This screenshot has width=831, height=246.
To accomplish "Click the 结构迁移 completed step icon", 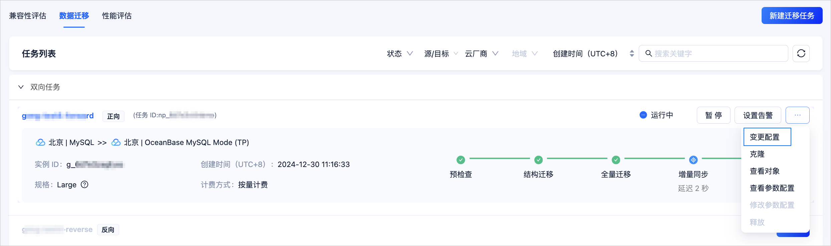I will click(538, 160).
